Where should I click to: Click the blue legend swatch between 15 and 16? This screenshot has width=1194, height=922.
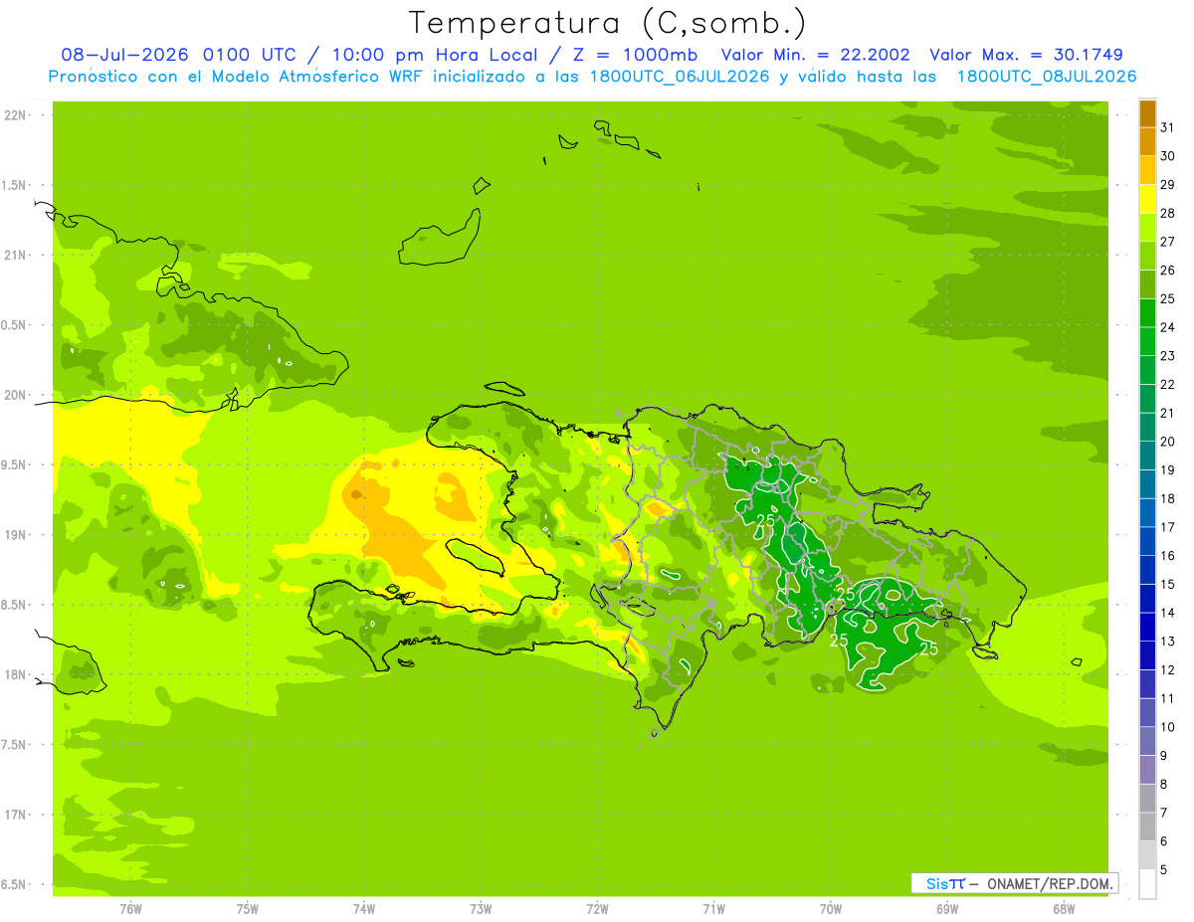pyautogui.click(x=1147, y=570)
